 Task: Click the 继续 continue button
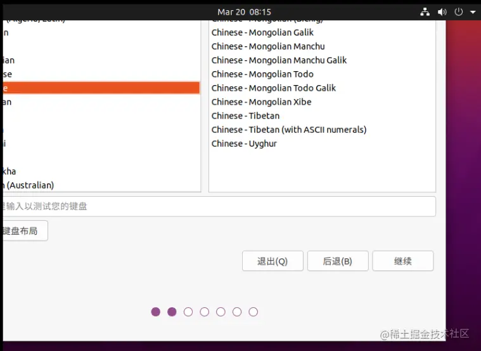pos(403,262)
